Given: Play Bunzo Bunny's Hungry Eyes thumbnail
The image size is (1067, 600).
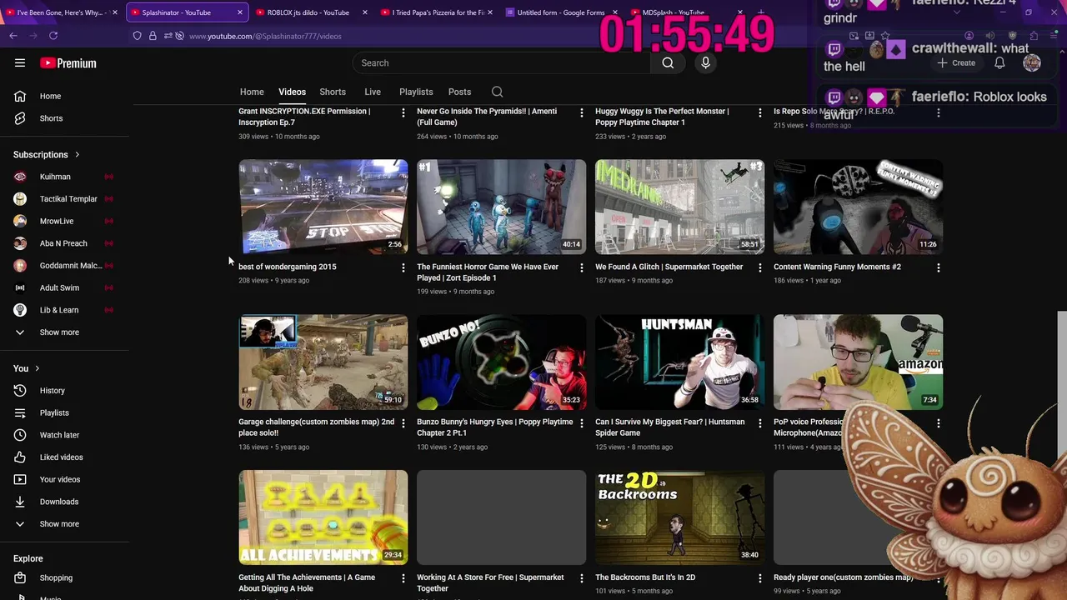Looking at the screenshot, I should (x=501, y=362).
